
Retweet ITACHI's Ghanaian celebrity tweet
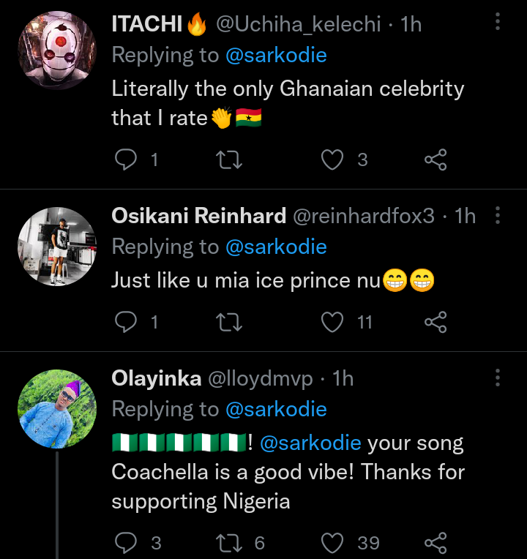[230, 160]
